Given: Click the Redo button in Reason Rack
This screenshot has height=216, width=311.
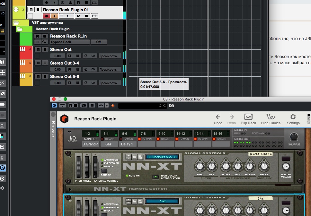Looking at the screenshot, I should tap(231, 119).
